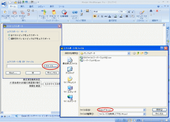
Task: Select export all topics radio button
Action: click(9, 35)
